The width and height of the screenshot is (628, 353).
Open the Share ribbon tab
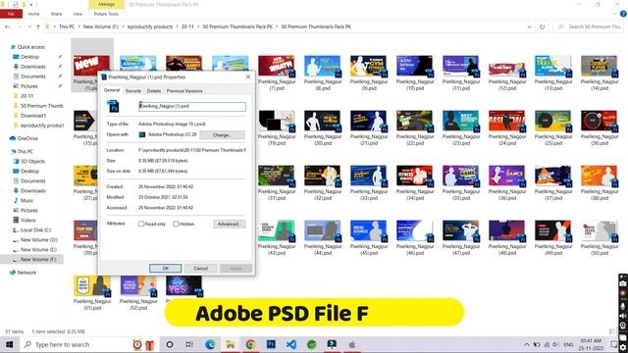56,14
